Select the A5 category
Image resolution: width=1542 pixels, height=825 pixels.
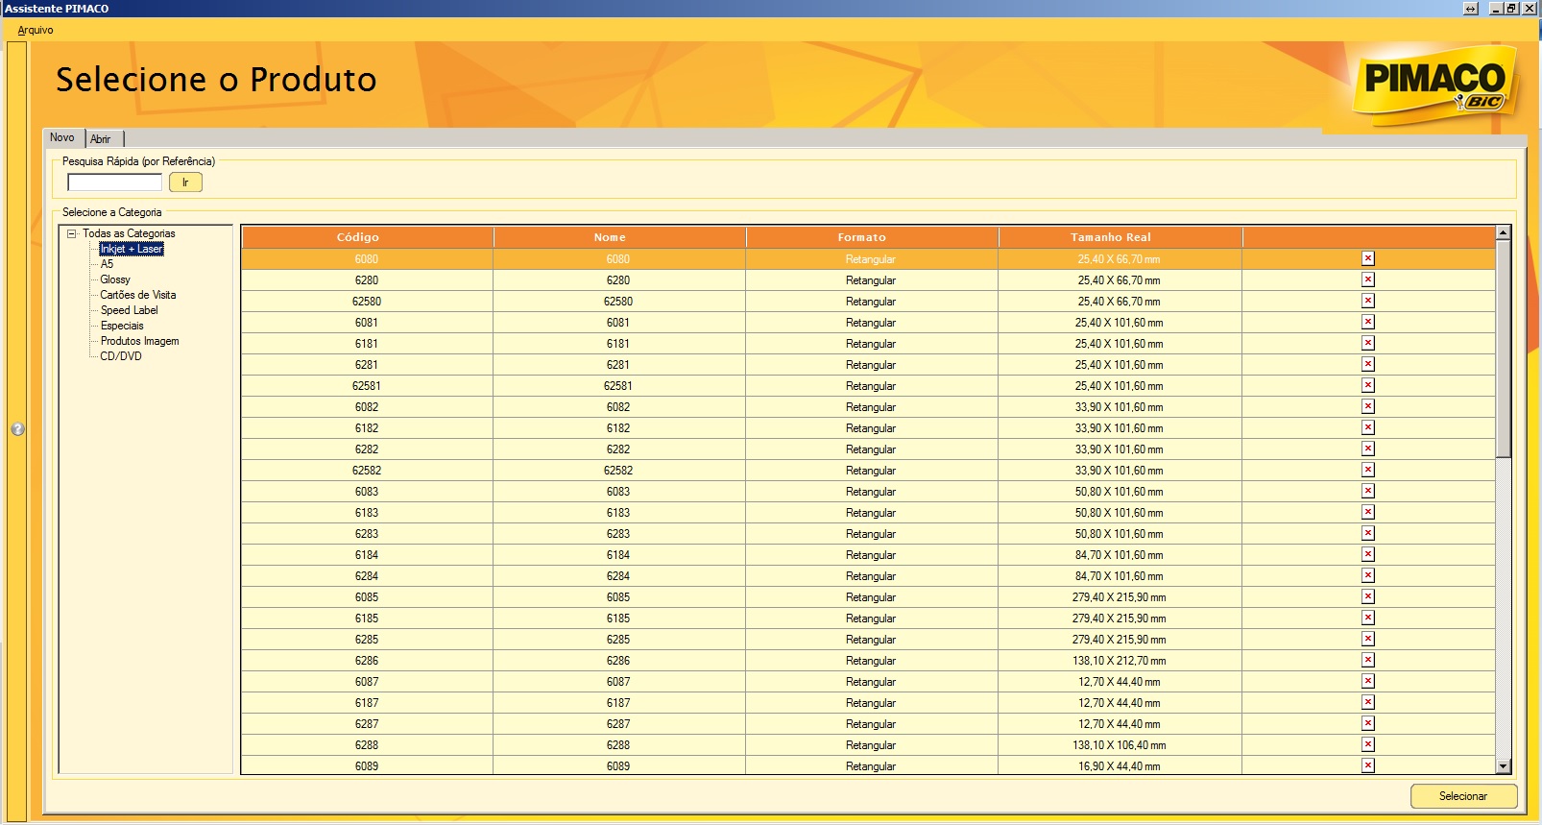[x=107, y=264]
